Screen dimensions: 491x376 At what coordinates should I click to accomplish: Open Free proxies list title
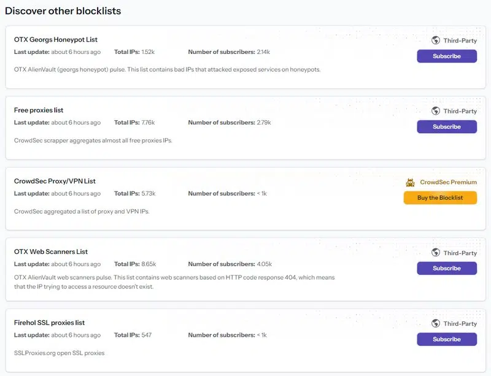tap(39, 110)
